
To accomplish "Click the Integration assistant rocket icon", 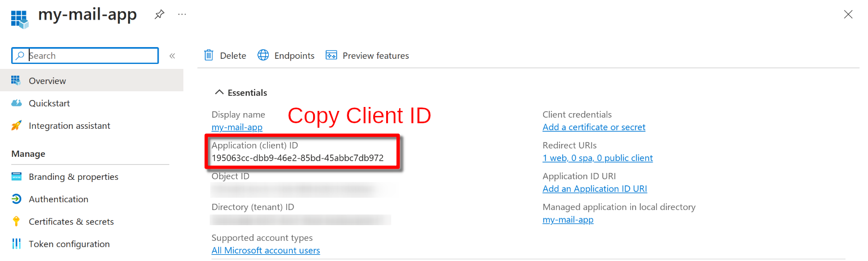I will (x=17, y=126).
